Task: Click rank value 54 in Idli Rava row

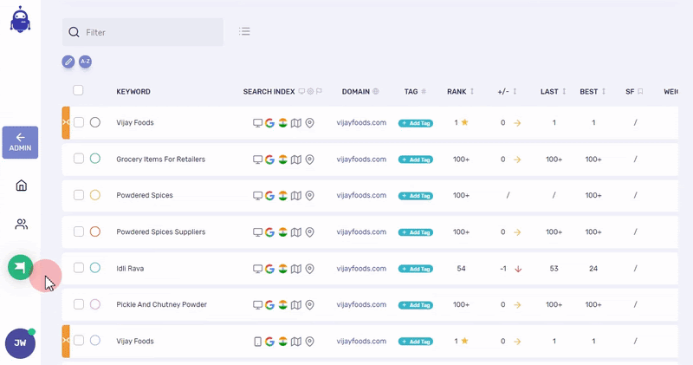Action: (461, 269)
